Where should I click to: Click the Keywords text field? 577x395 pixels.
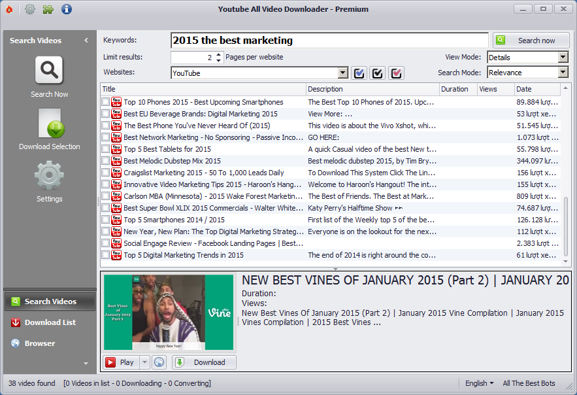329,40
